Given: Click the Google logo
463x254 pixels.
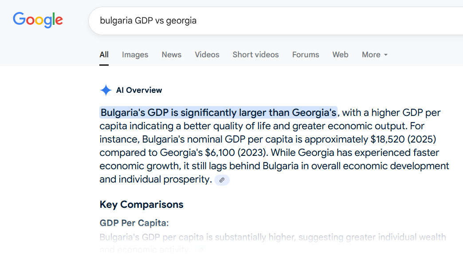Looking at the screenshot, I should (38, 20).
